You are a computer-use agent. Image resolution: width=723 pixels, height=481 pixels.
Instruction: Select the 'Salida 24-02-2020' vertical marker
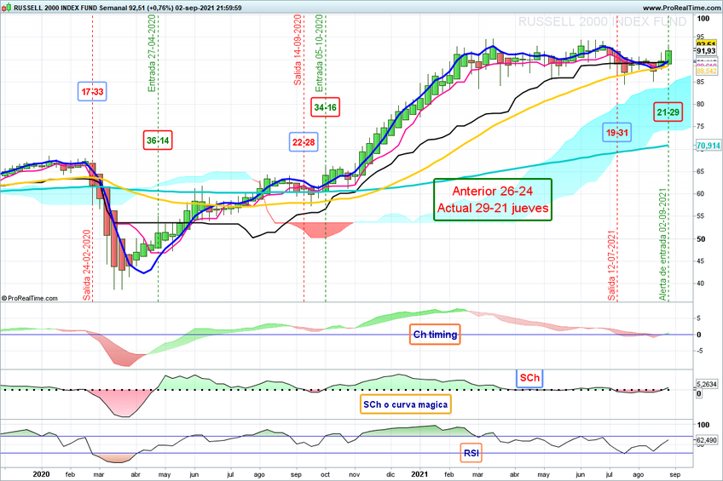(87, 265)
